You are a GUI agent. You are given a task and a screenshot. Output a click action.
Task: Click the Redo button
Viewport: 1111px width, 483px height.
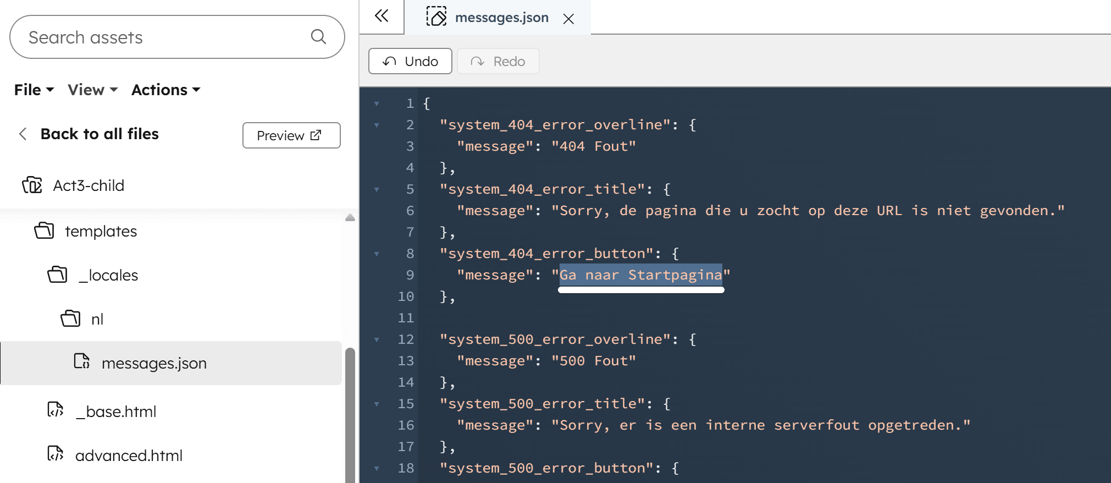tap(498, 61)
